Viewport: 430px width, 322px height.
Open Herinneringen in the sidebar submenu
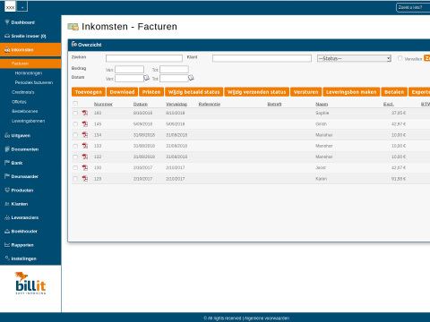[29, 73]
